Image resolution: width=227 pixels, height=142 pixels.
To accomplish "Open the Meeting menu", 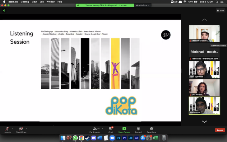I will pyautogui.click(x=25, y=2).
